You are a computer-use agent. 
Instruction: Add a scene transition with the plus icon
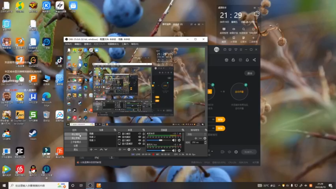196,138
